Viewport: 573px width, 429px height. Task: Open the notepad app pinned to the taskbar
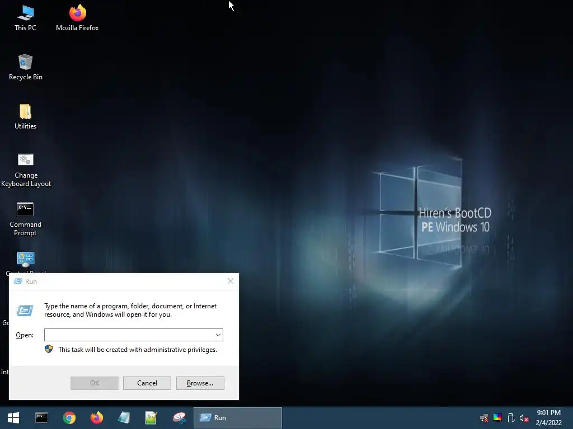[x=124, y=418]
